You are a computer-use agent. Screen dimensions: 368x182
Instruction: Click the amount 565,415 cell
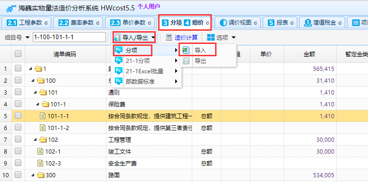(310, 69)
